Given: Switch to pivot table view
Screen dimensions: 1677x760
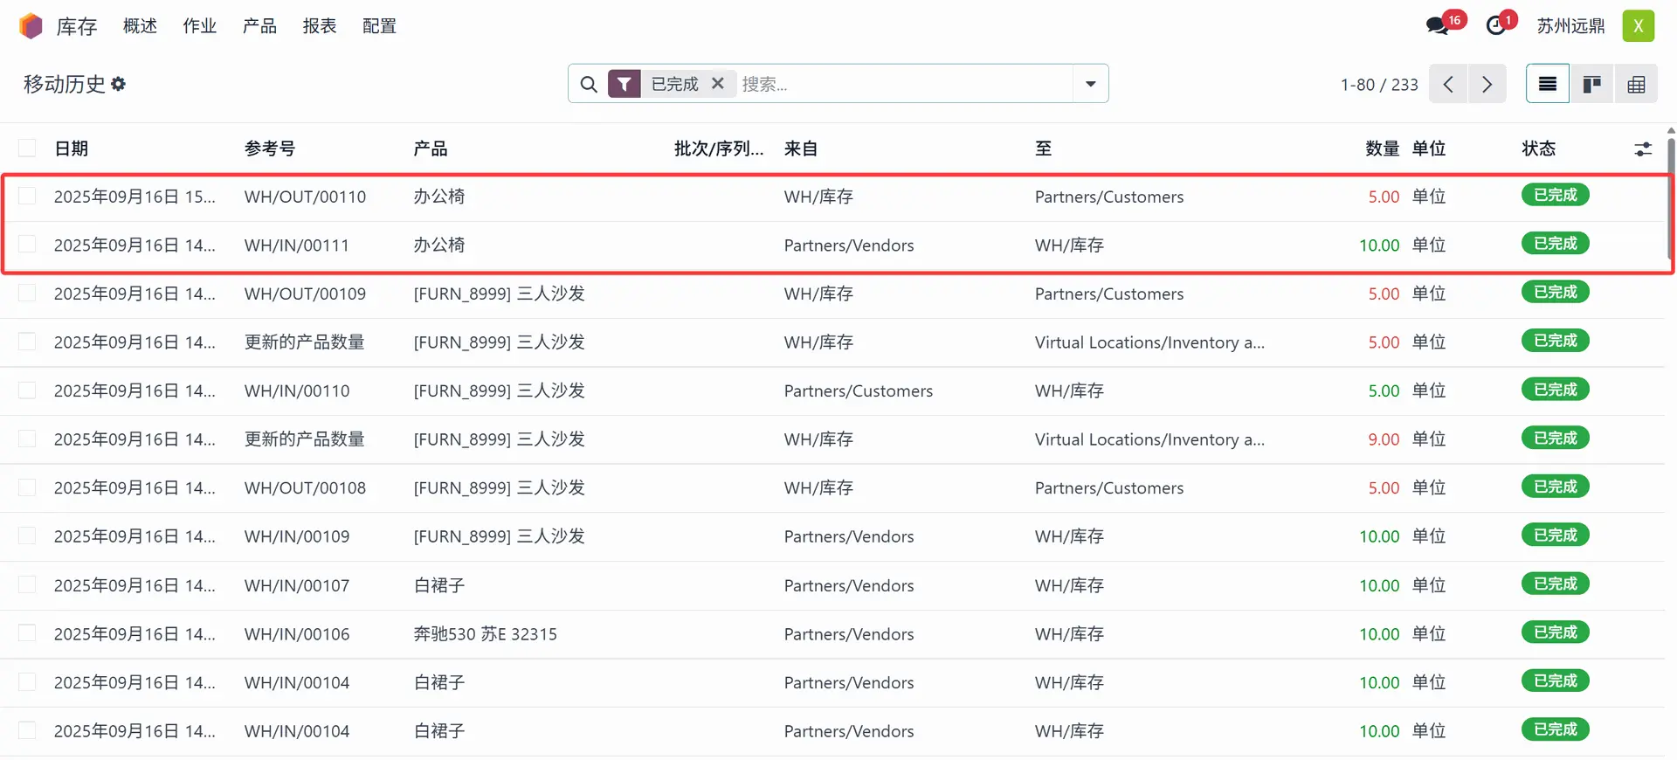Looking at the screenshot, I should click(x=1636, y=84).
